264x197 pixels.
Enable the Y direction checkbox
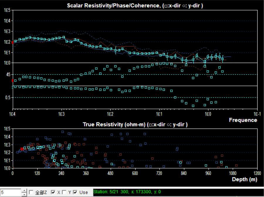[64, 192]
